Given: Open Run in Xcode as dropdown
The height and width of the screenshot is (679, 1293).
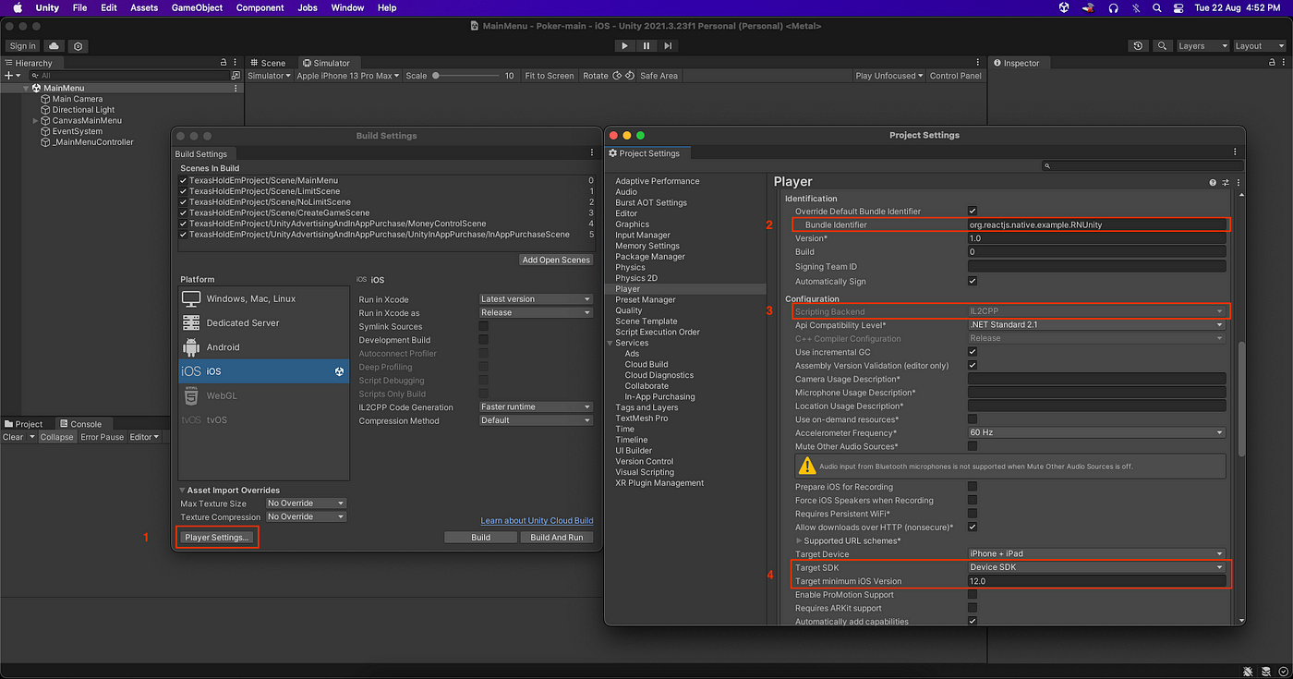Looking at the screenshot, I should (x=536, y=312).
